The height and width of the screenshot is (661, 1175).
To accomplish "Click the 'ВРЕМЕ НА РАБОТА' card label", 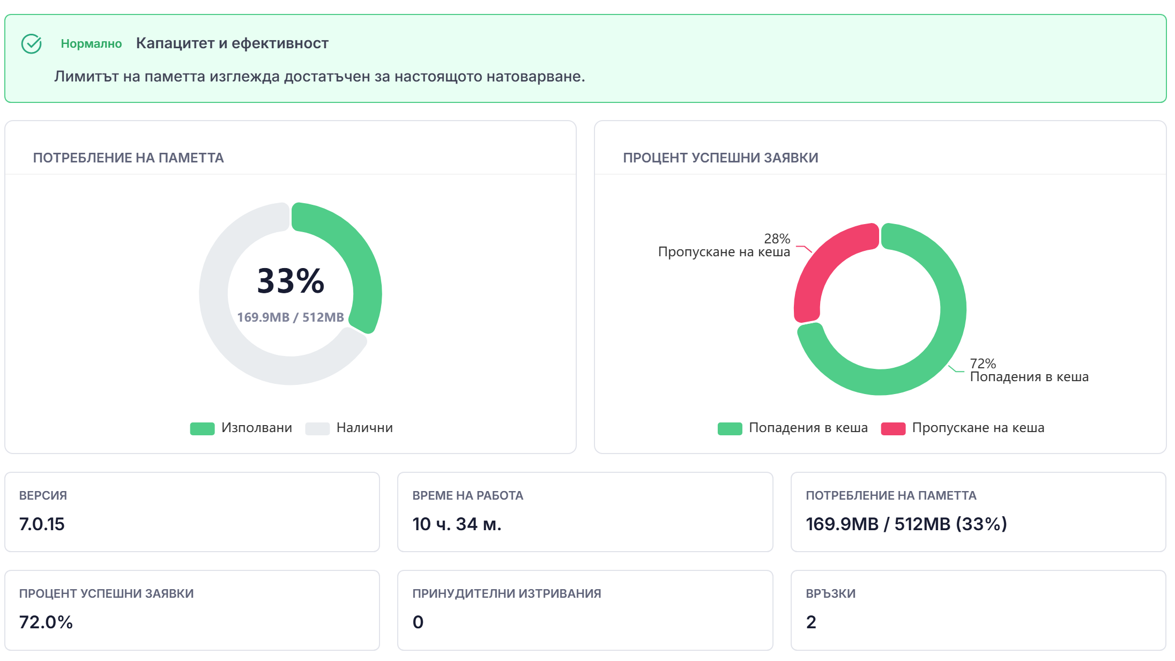I will click(467, 495).
